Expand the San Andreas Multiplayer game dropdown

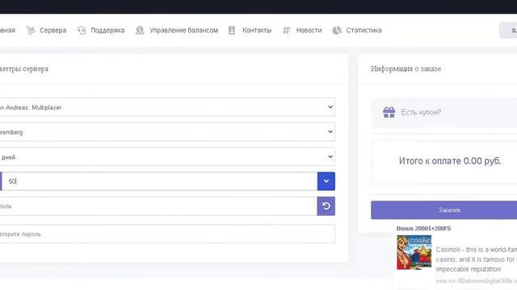click(167, 107)
